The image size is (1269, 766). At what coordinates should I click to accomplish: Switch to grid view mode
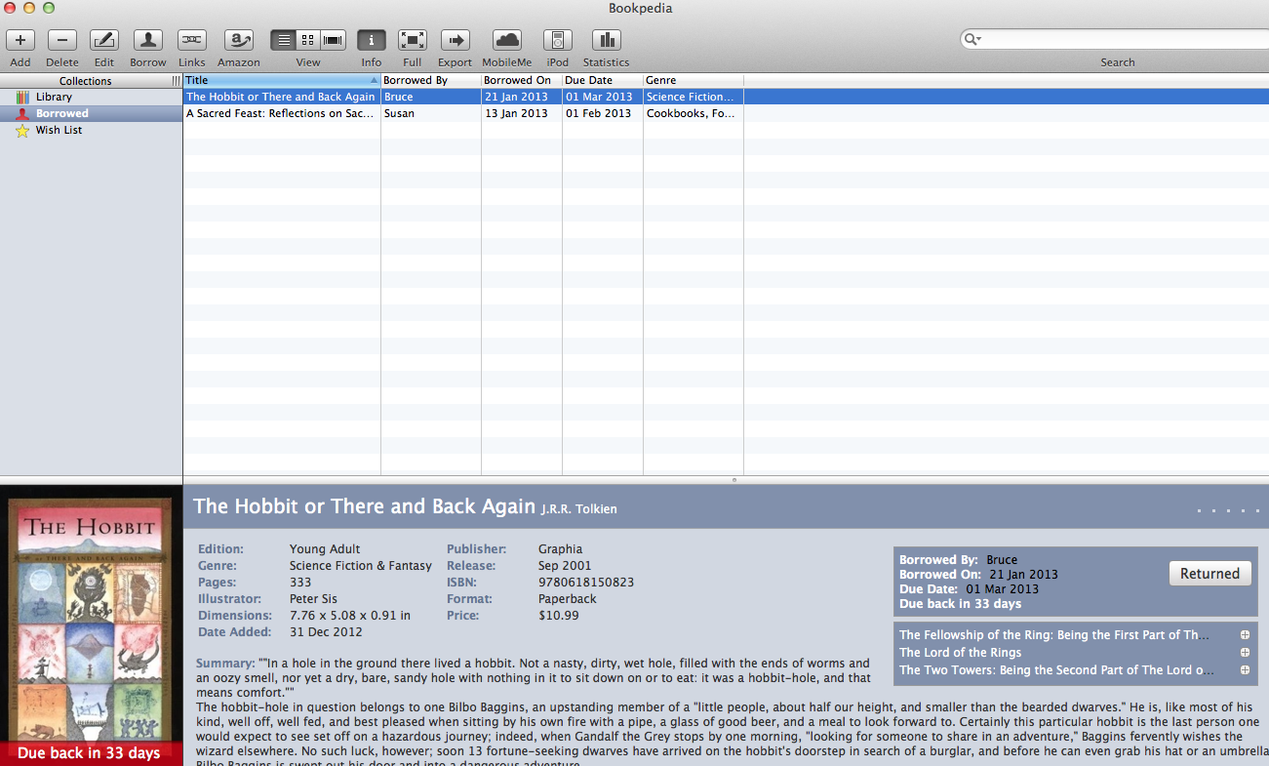pyautogui.click(x=308, y=40)
